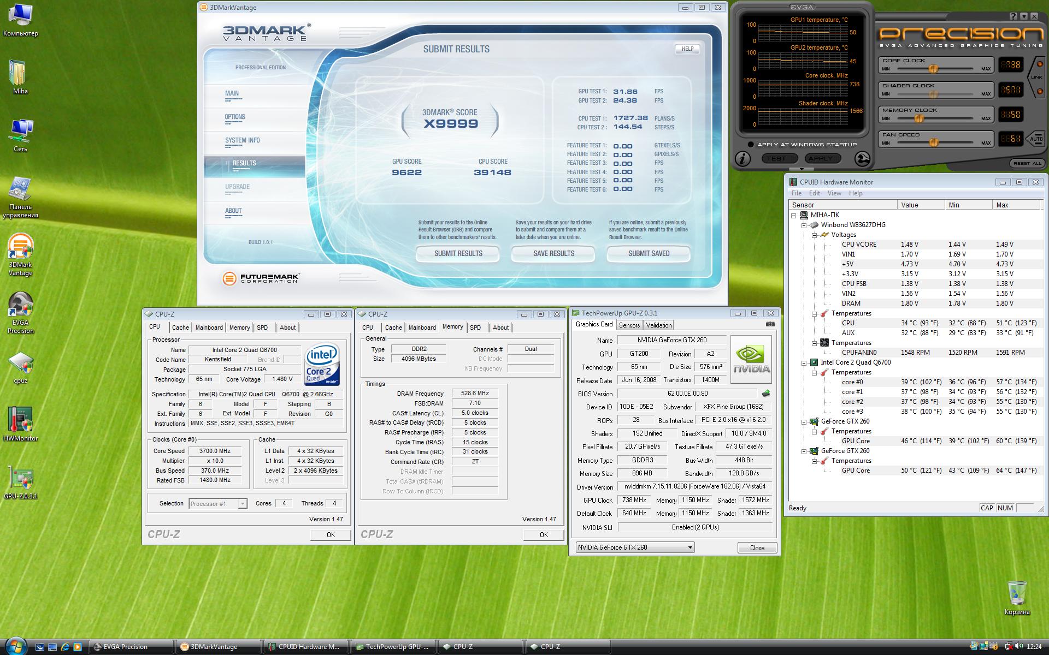
Task: Click the Driver Version field in GPU-Z
Action: coord(695,486)
